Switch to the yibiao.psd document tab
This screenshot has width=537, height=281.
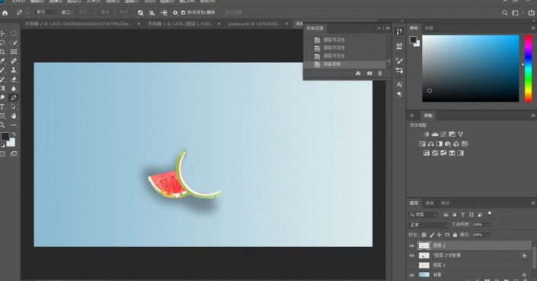tap(254, 24)
